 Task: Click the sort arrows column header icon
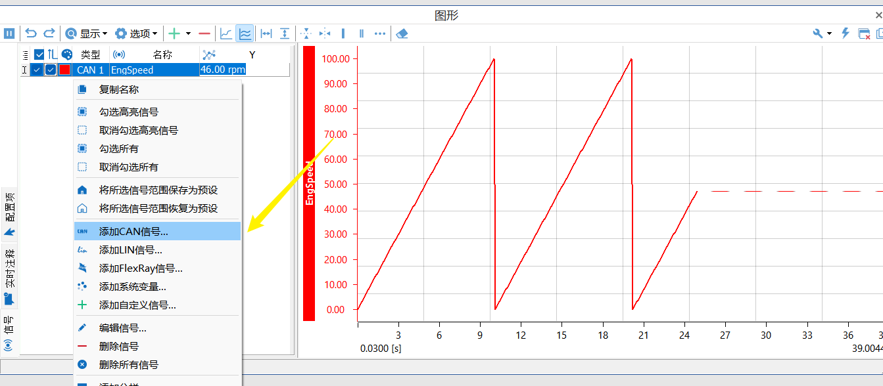pyautogui.click(x=53, y=54)
